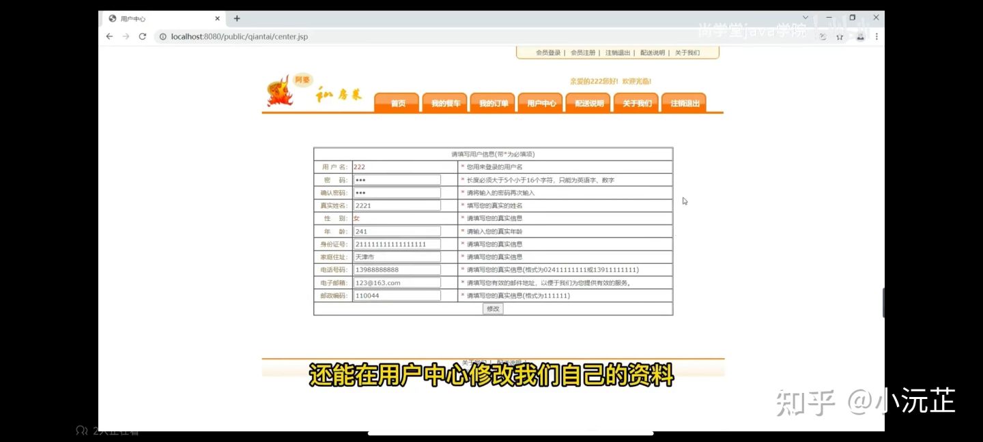Click the browser back arrow
Viewport: 983px width, 442px height.
click(109, 36)
